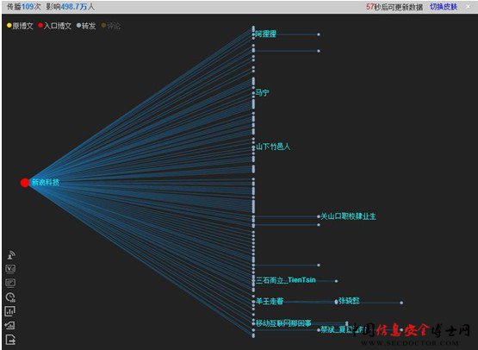Close the panel using top-right X
This screenshot has height=350, width=478.
[469, 6]
